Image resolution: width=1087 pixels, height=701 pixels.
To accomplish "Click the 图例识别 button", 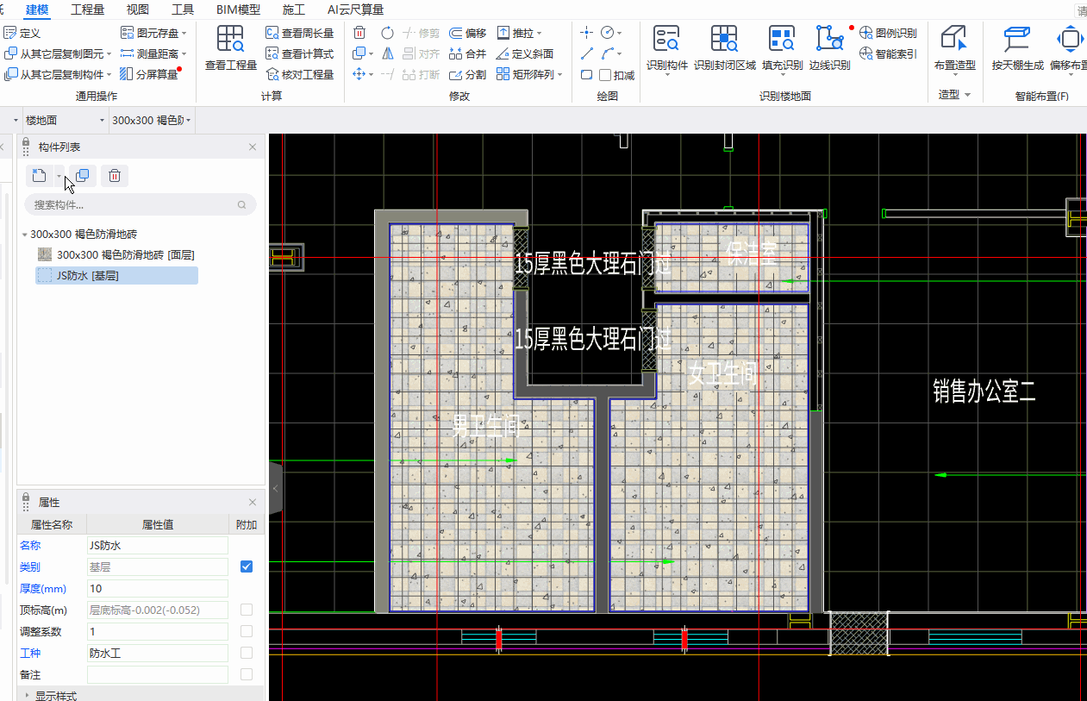I will pyautogui.click(x=888, y=33).
